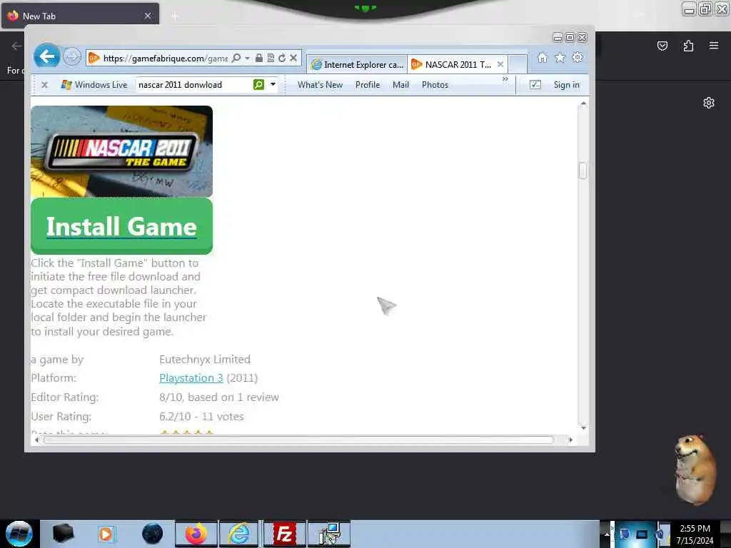This screenshot has width=731, height=548.
Task: Click the compatibility view icon in address bar
Action: (271, 58)
